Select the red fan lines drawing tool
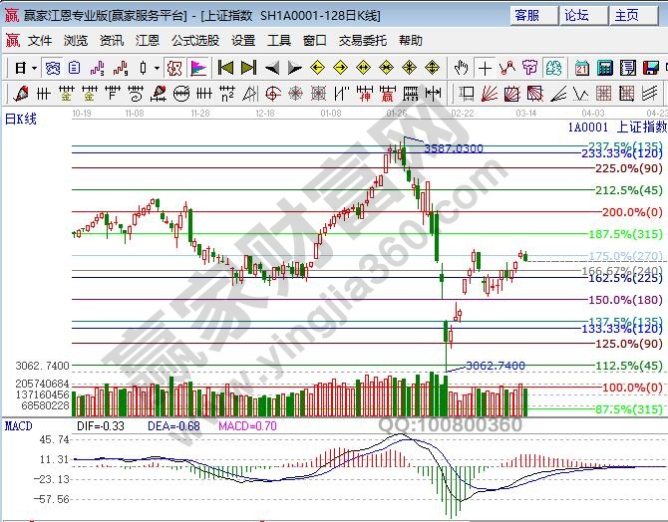This screenshot has height=522, width=668. [491, 93]
